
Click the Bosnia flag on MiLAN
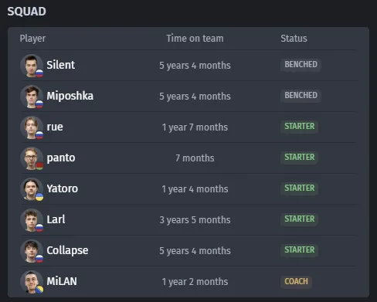(x=39, y=290)
